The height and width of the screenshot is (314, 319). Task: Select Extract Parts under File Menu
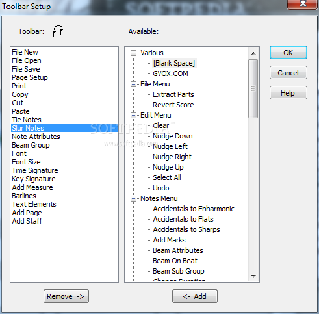tap(173, 94)
